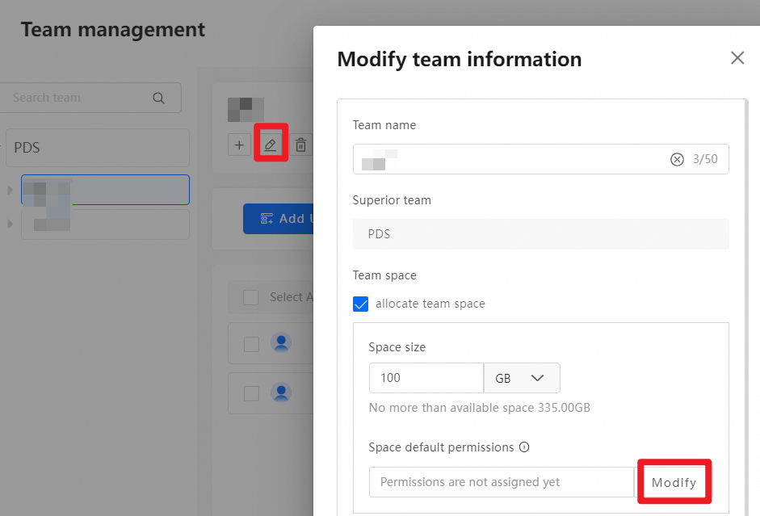Click the delete team trash icon
This screenshot has height=516, width=760.
pos(300,145)
